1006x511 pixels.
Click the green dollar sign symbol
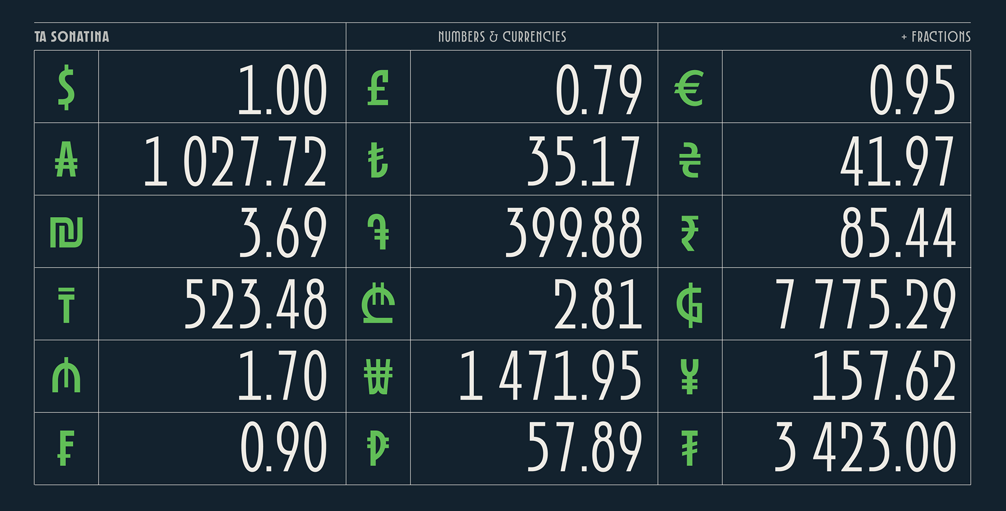pyautogui.click(x=66, y=88)
